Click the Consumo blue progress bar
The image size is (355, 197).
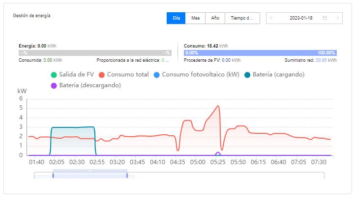pyautogui.click(x=261, y=53)
